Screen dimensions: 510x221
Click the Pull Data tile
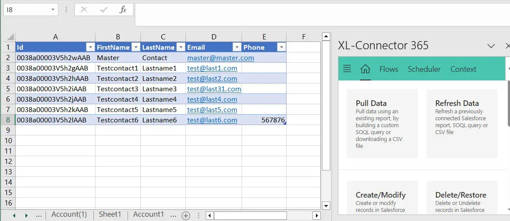click(382, 123)
